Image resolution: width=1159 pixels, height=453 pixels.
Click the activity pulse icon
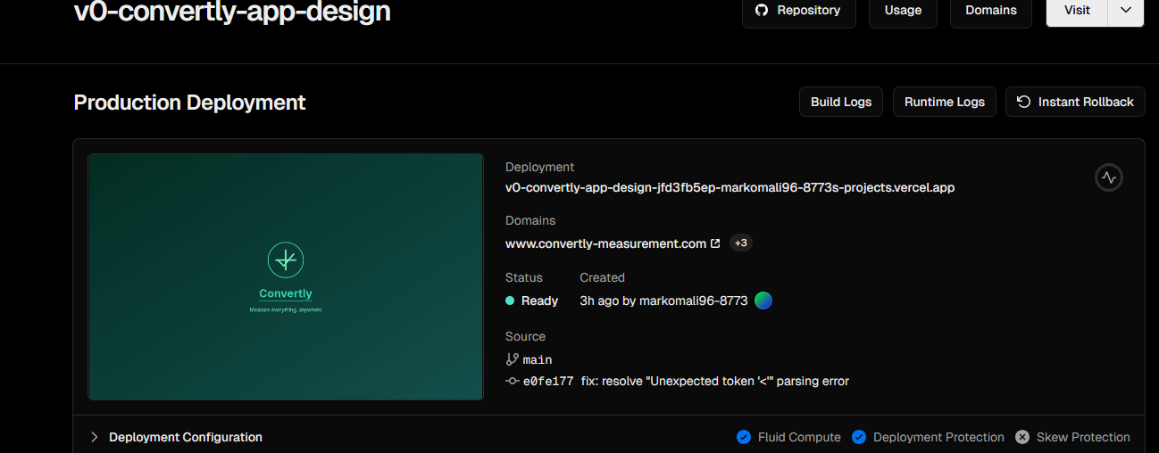pos(1108,177)
